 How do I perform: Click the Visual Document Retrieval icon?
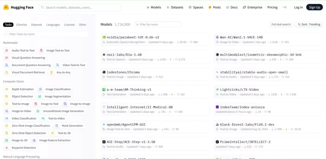[x=7, y=72]
